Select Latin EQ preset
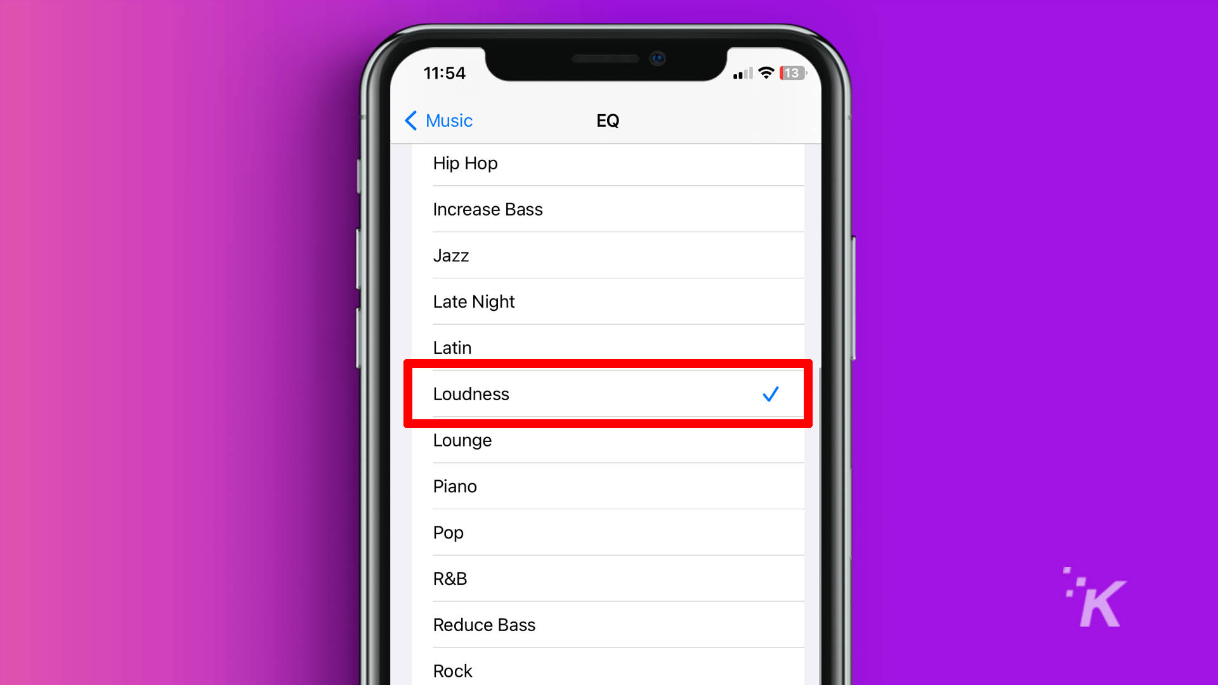The image size is (1218, 685). click(452, 347)
